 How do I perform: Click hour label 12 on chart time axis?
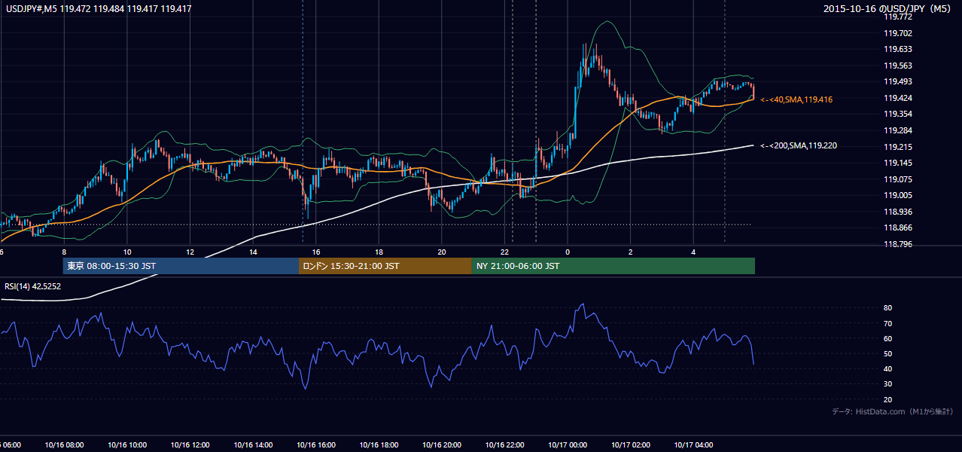[x=190, y=252]
